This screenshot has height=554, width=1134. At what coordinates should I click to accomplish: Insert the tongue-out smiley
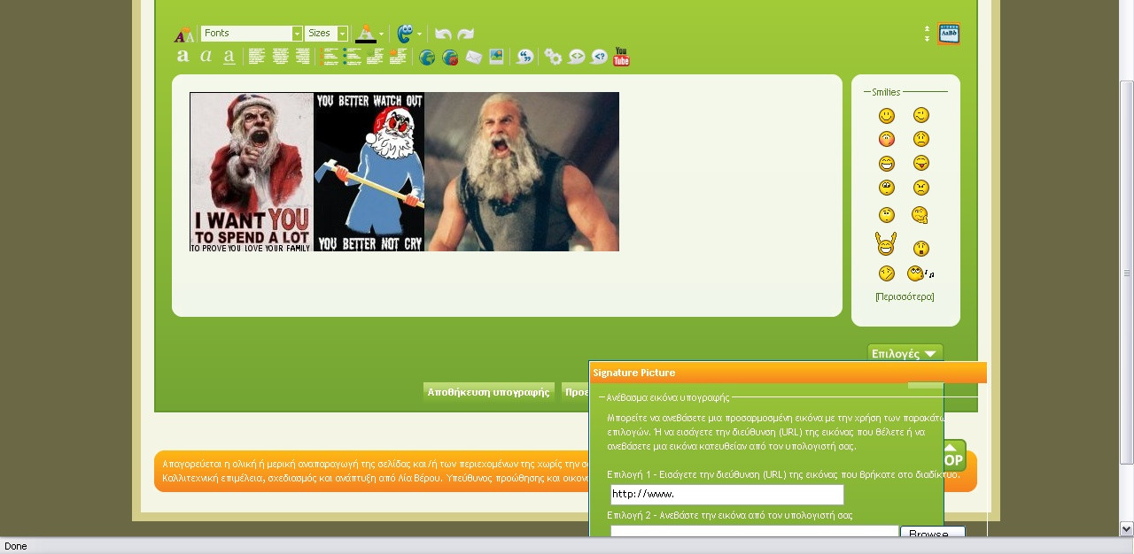(921, 163)
